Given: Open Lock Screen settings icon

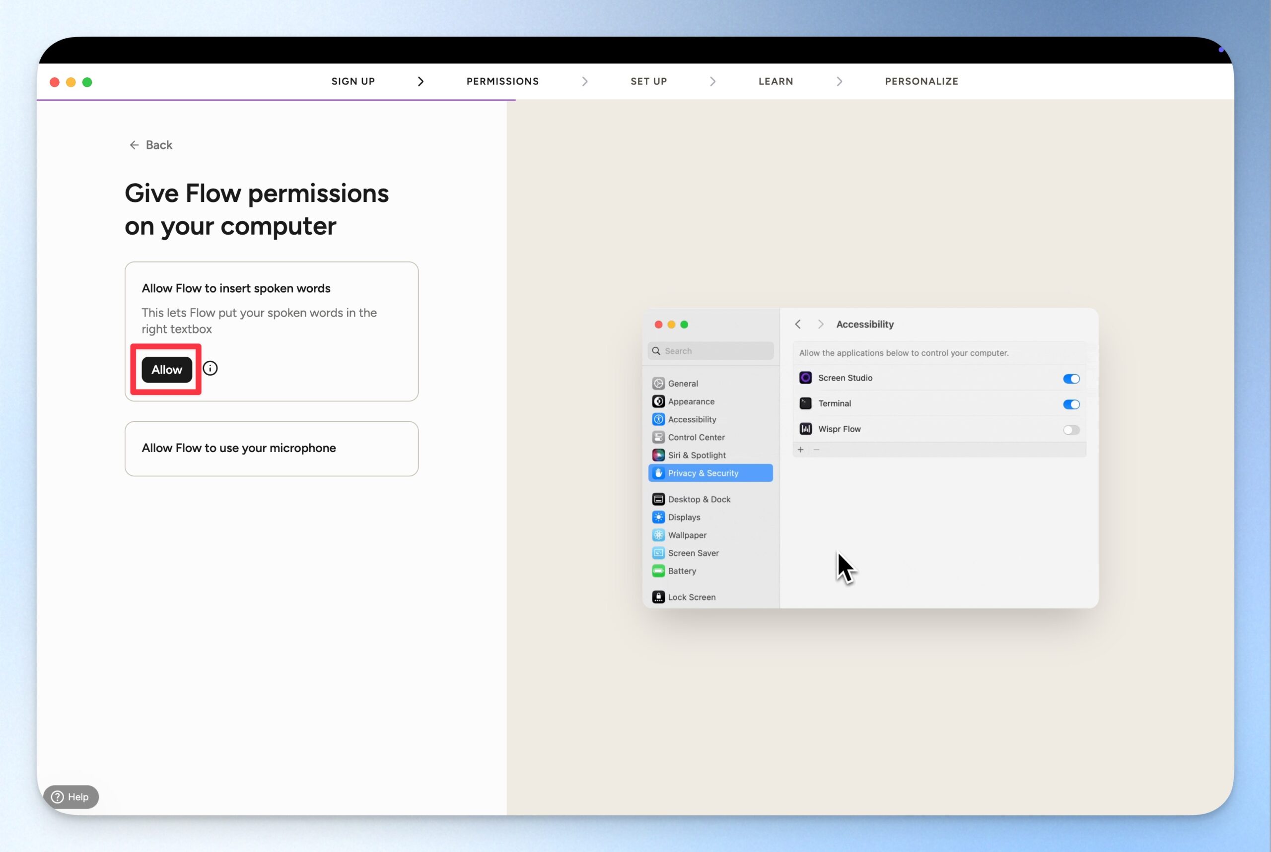Looking at the screenshot, I should pyautogui.click(x=658, y=596).
